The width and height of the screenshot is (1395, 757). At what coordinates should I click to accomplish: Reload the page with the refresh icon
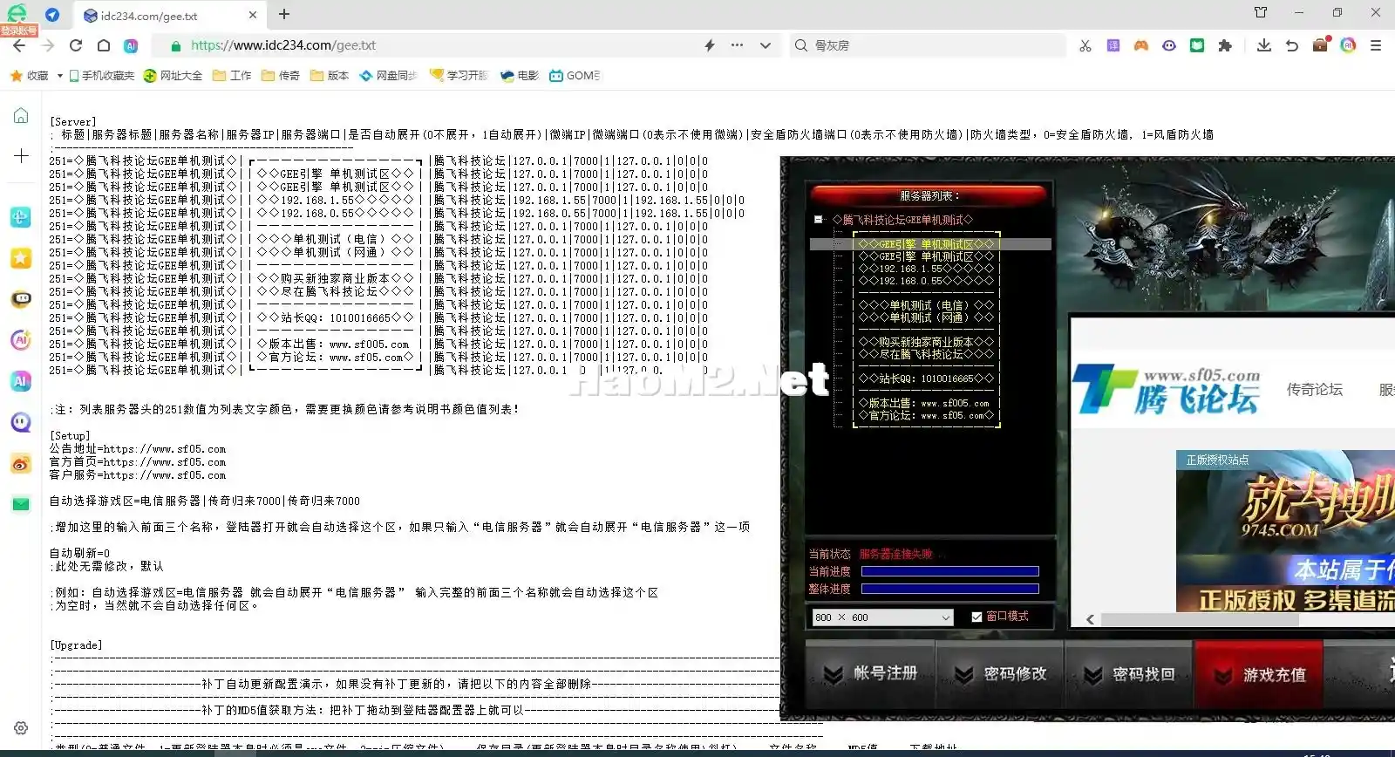pyautogui.click(x=76, y=45)
